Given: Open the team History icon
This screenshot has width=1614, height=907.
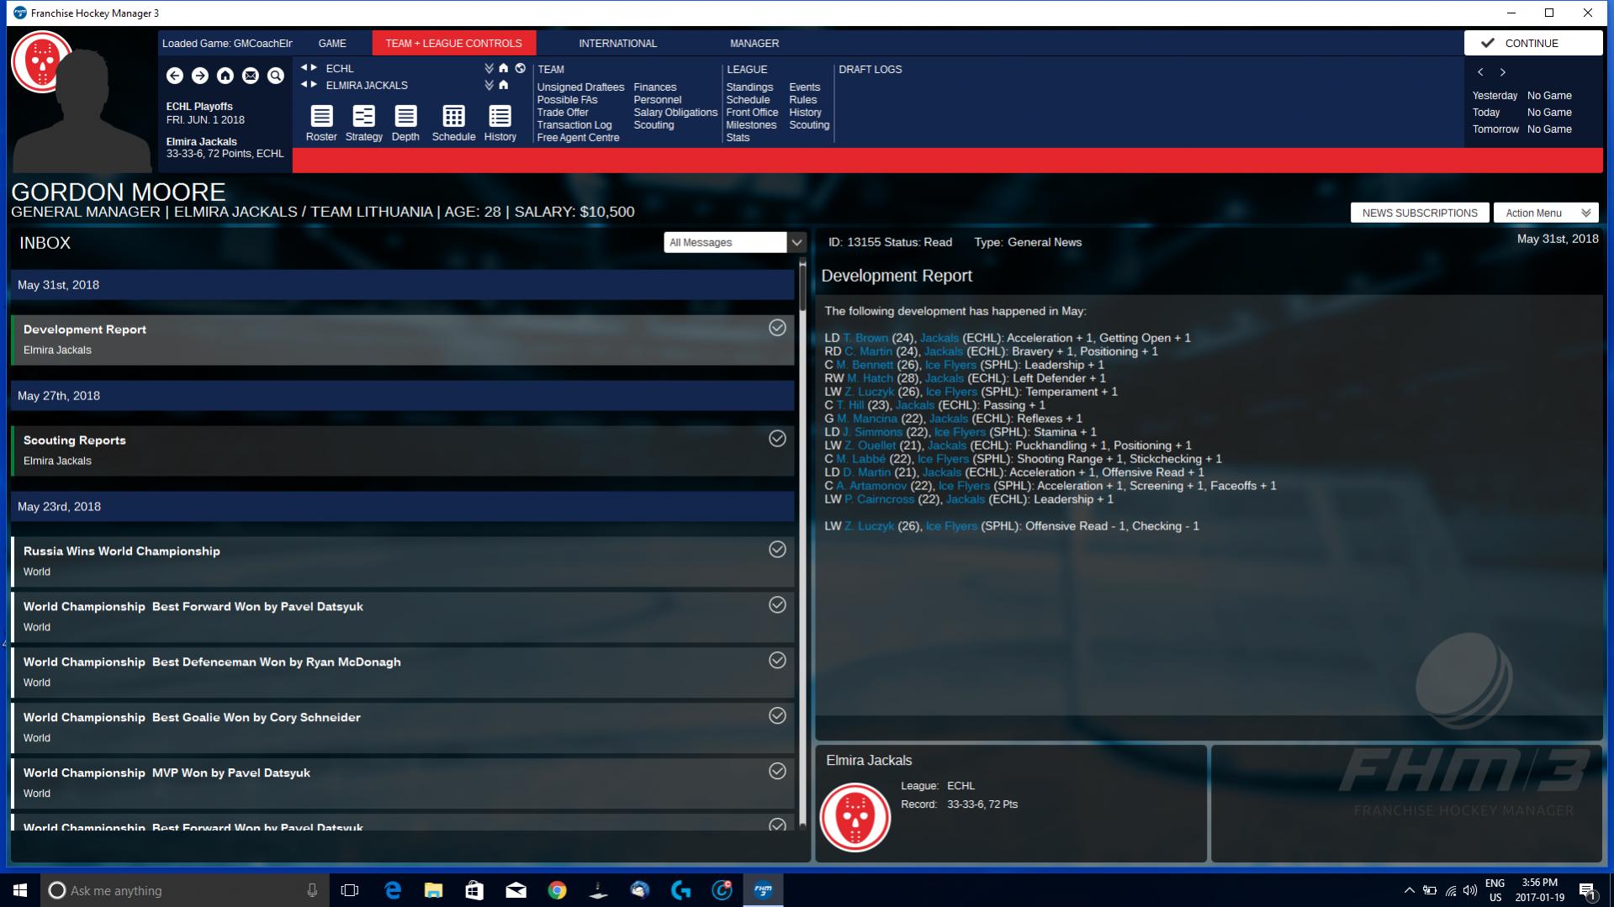Looking at the screenshot, I should click(500, 123).
